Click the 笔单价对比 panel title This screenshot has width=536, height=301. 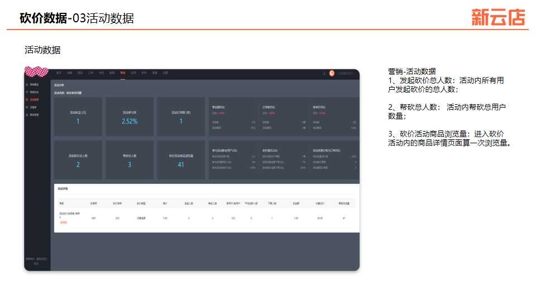[319, 107]
